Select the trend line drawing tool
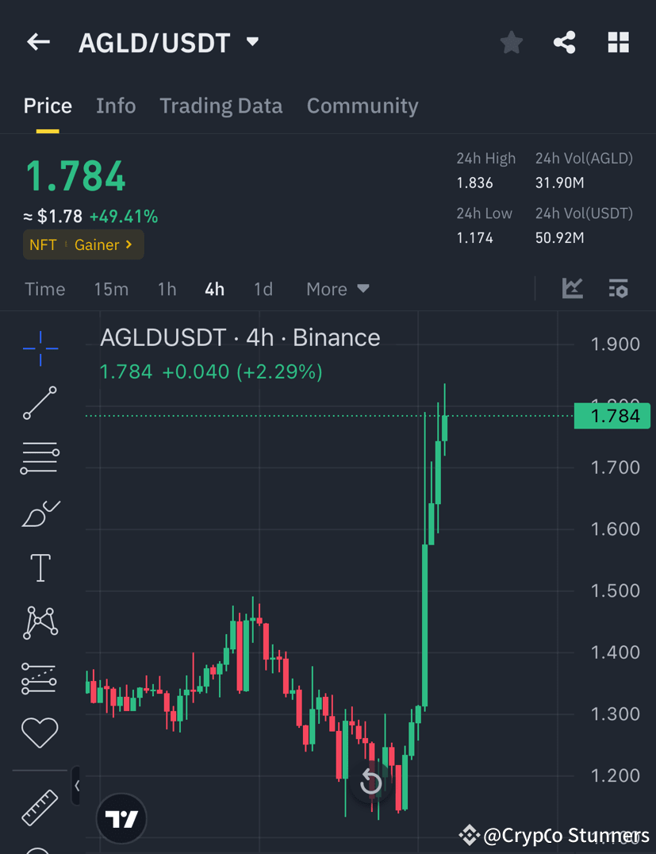Viewport: 656px width, 854px height. pos(40,403)
